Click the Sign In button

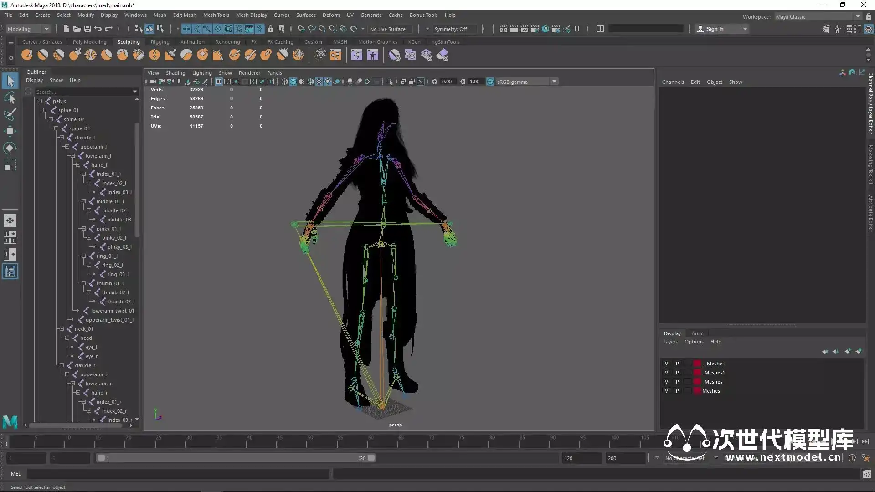coord(715,29)
